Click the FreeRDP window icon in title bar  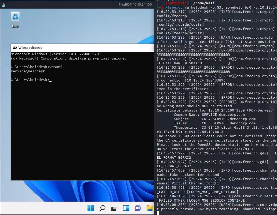[3, 5]
